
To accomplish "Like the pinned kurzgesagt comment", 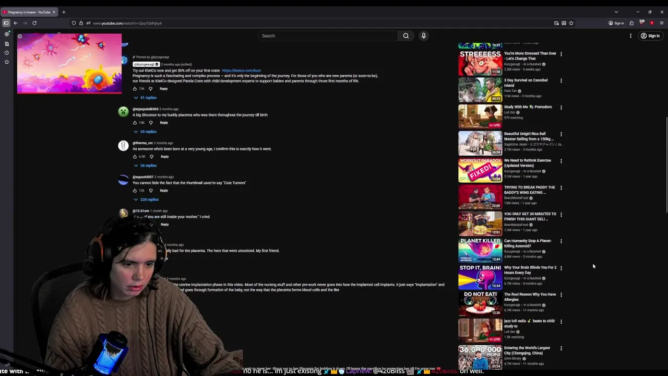I will pyautogui.click(x=135, y=89).
